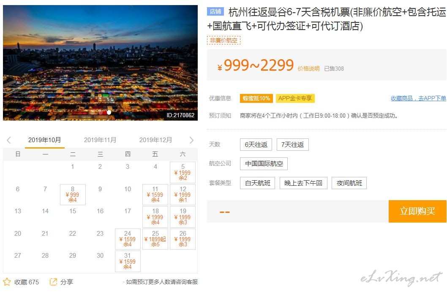Click the 收藏 675 text

coord(27,282)
